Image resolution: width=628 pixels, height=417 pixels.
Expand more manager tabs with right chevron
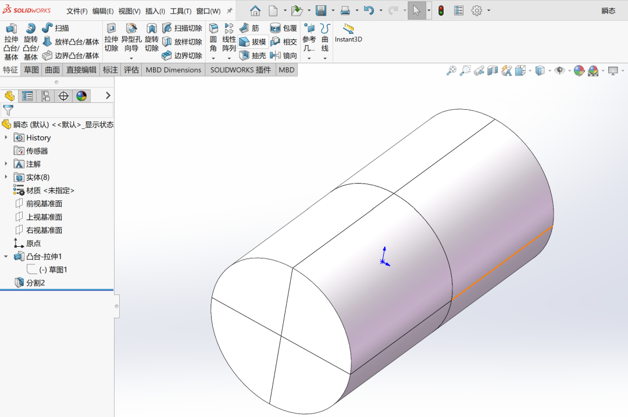pyautogui.click(x=108, y=96)
